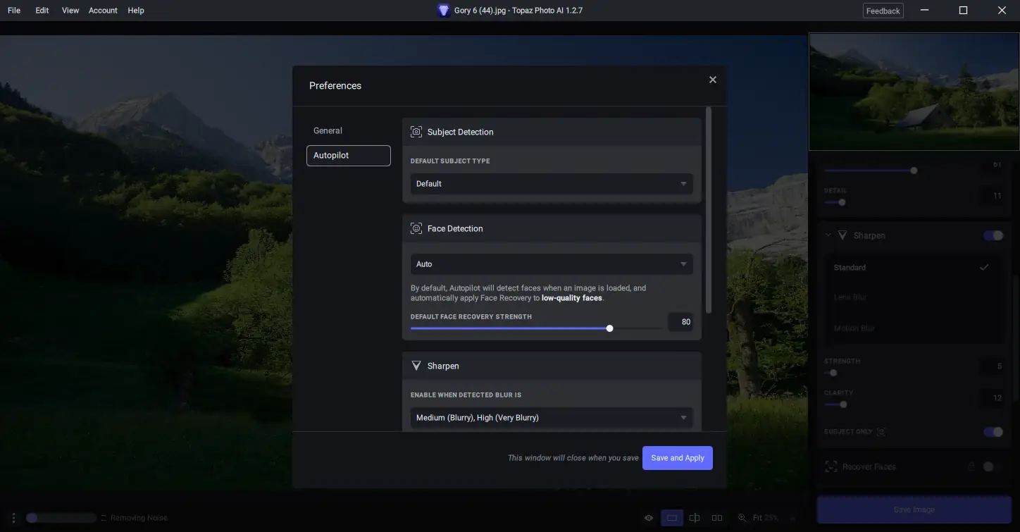Image resolution: width=1020 pixels, height=532 pixels.
Task: Click the Sharpen section icon in Preferences
Action: tap(416, 366)
